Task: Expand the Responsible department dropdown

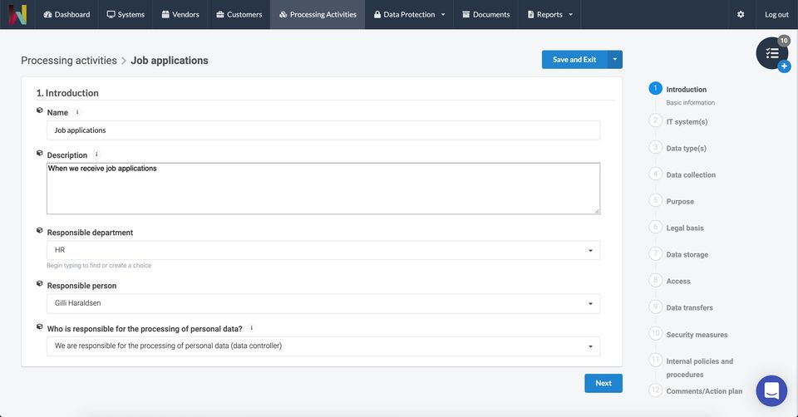Action: point(590,250)
